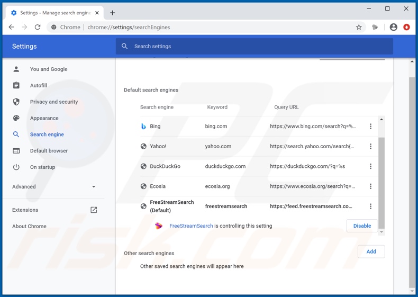The width and height of the screenshot is (418, 297).
Task: Reload the current page
Action: coord(38,27)
